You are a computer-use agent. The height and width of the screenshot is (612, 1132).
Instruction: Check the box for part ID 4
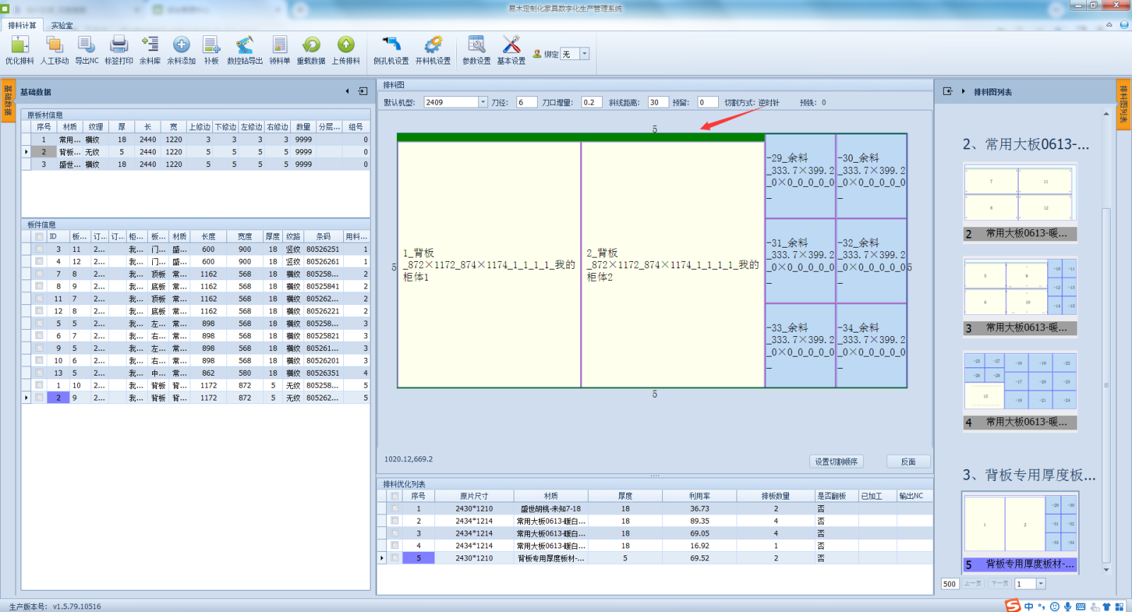coord(40,262)
